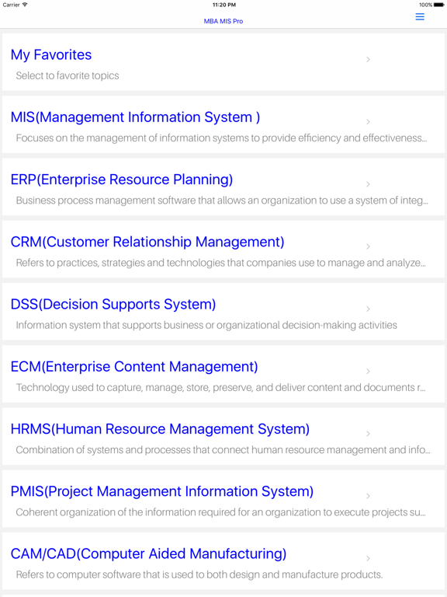Open HRMS(Human Resource Management System) topic
447x597 pixels.
[x=160, y=429]
